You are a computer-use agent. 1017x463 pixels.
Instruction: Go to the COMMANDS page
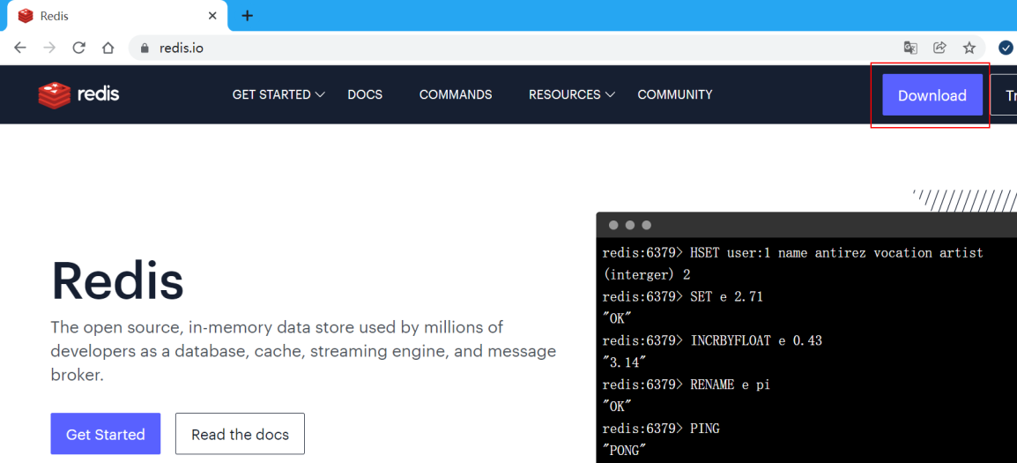pos(456,95)
